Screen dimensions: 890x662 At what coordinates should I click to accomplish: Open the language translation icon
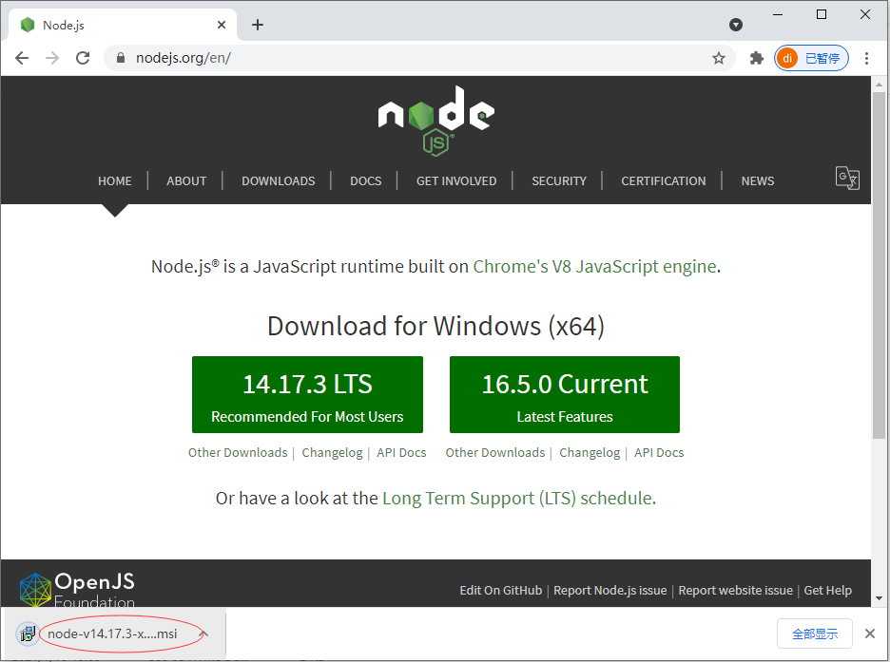(x=847, y=178)
